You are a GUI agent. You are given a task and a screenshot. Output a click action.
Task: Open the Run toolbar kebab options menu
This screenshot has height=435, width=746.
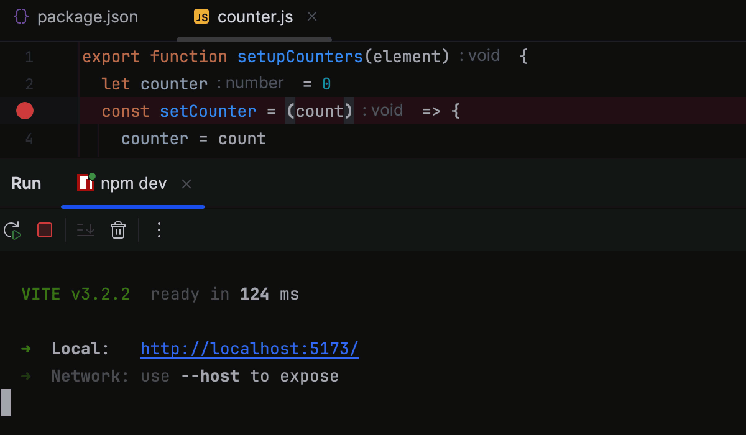tap(159, 230)
